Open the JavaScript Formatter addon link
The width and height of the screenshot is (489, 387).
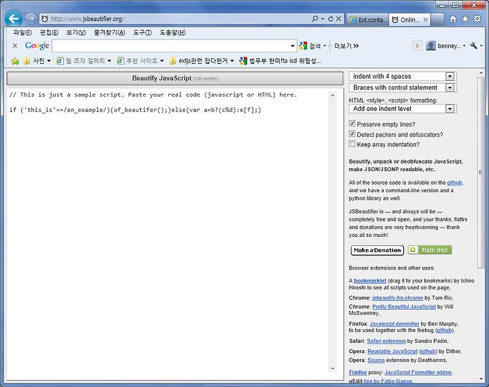(x=418, y=372)
